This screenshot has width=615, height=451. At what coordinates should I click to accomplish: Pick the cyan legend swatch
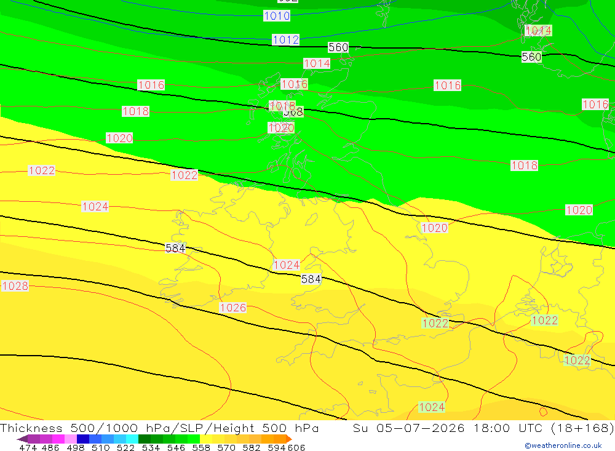(x=132, y=439)
